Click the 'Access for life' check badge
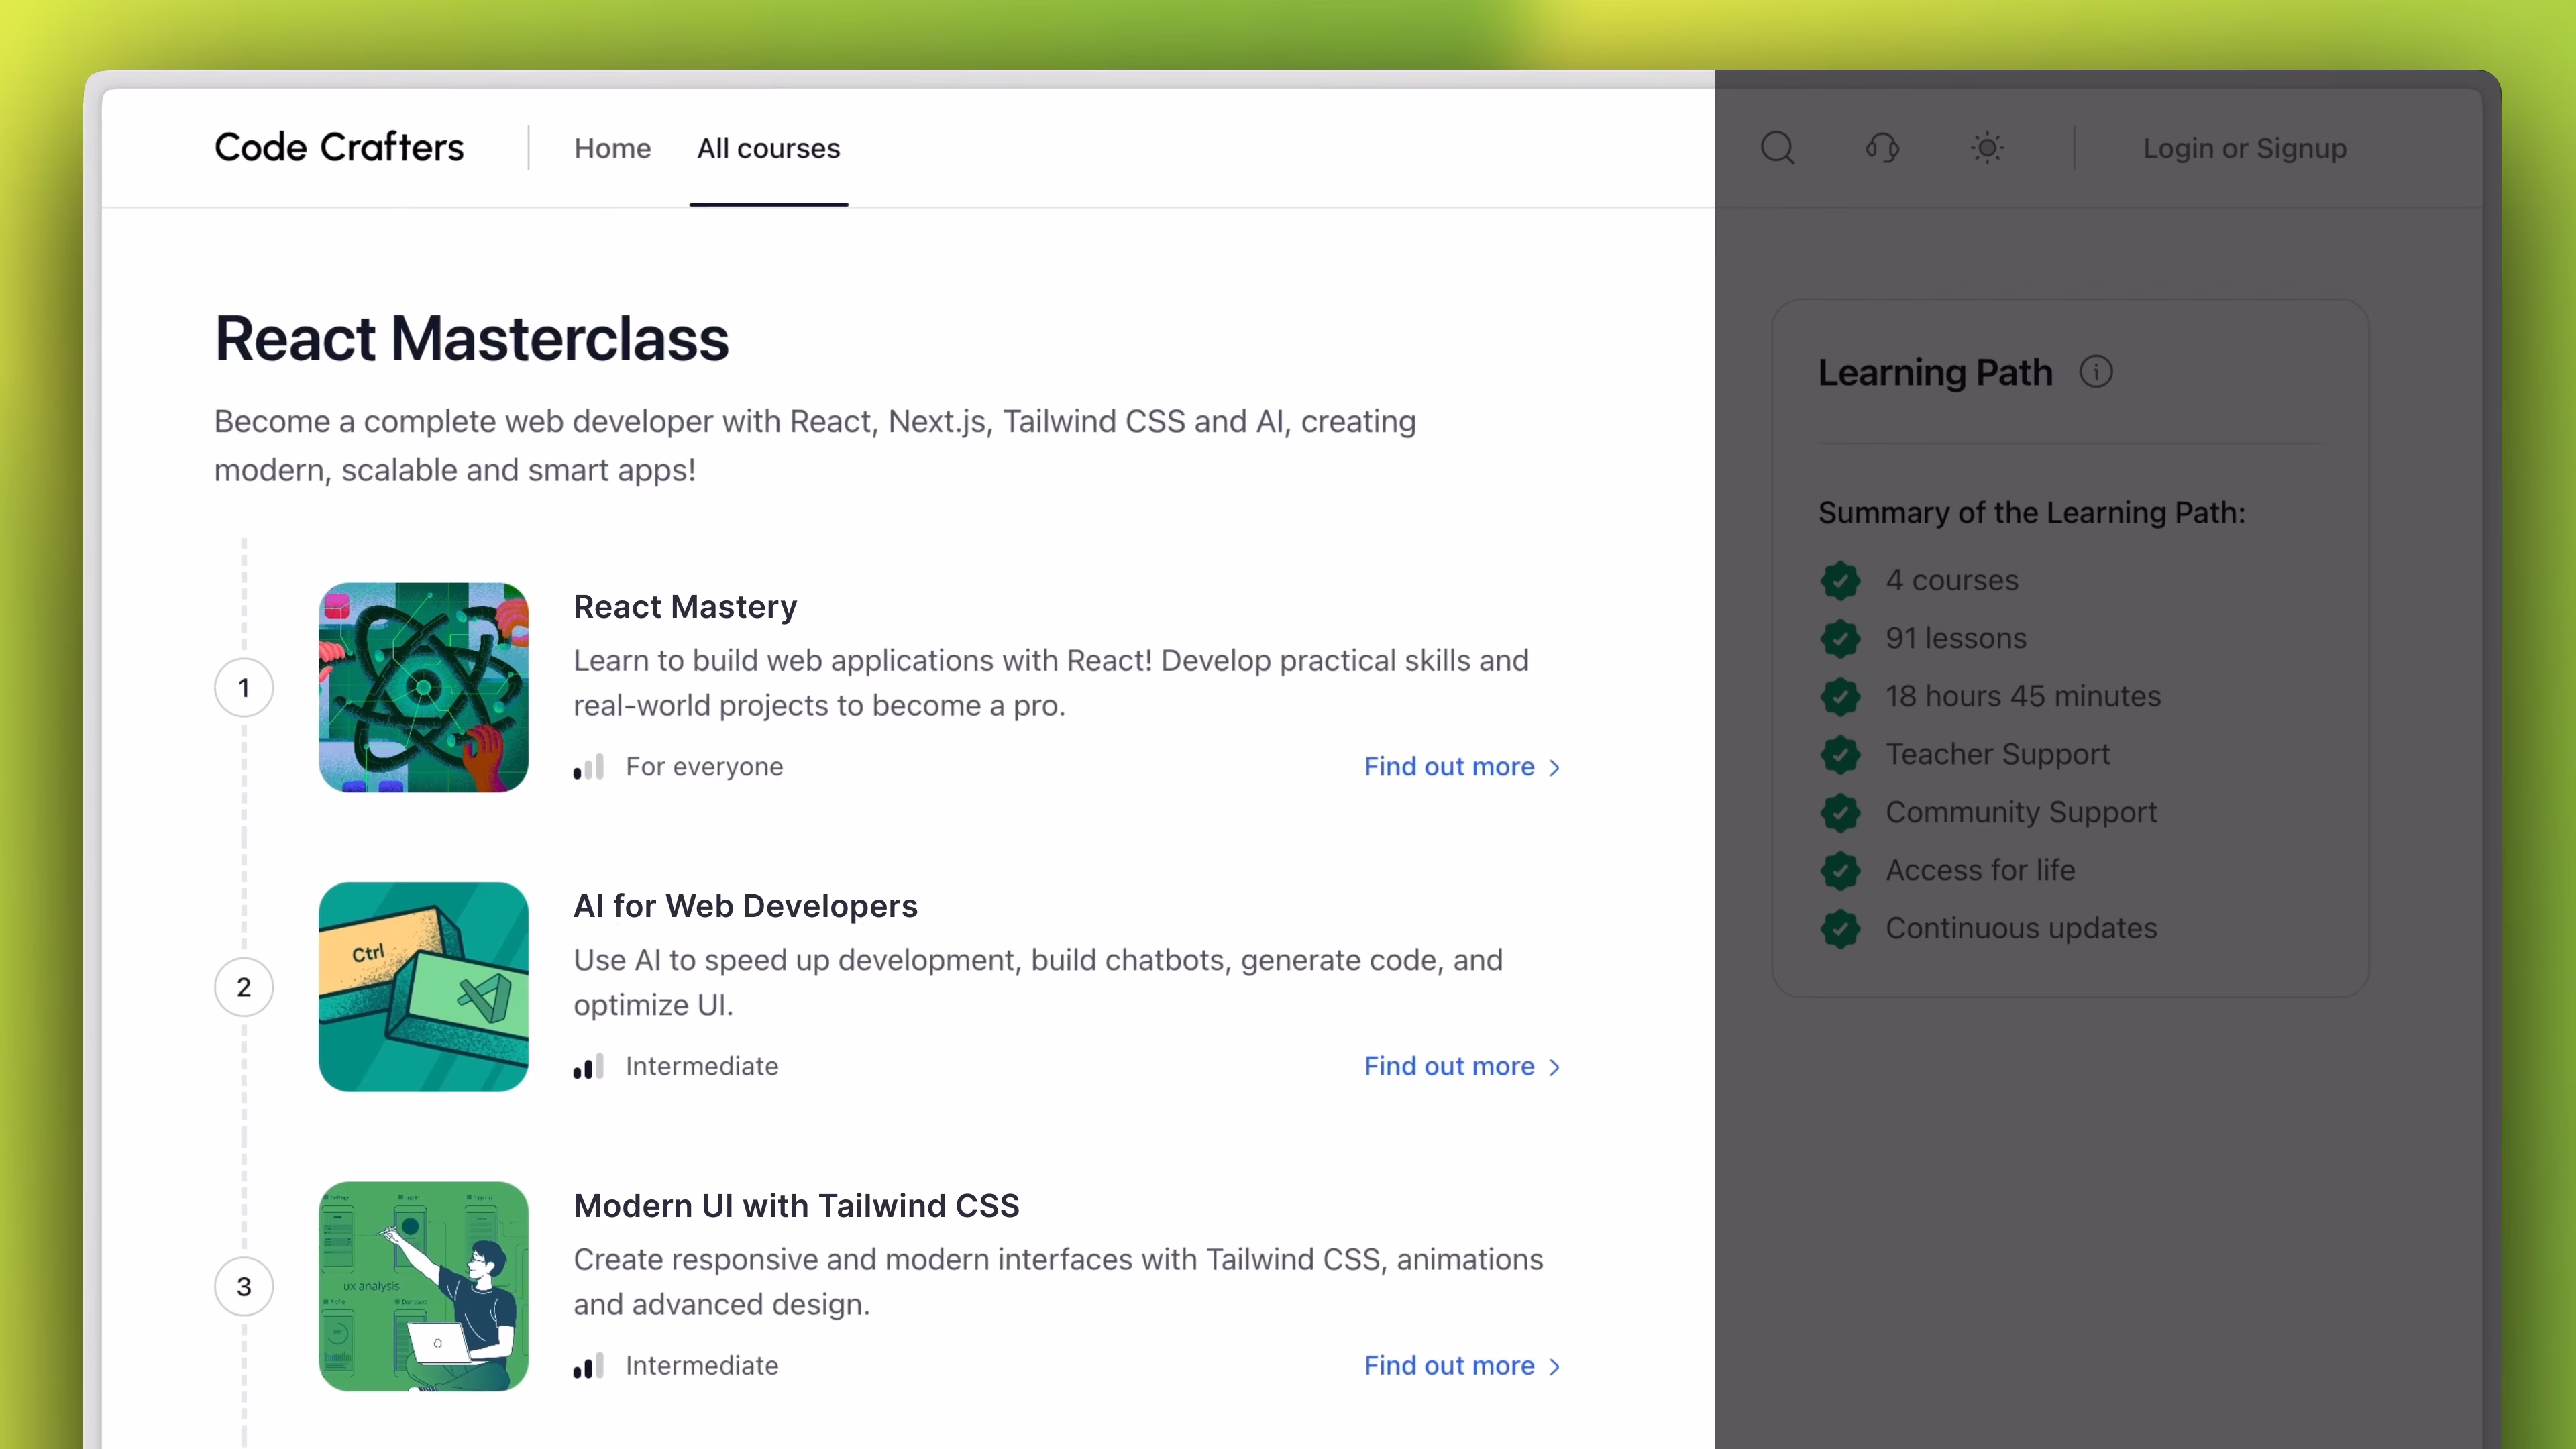The width and height of the screenshot is (2576, 1449). coord(1840,870)
